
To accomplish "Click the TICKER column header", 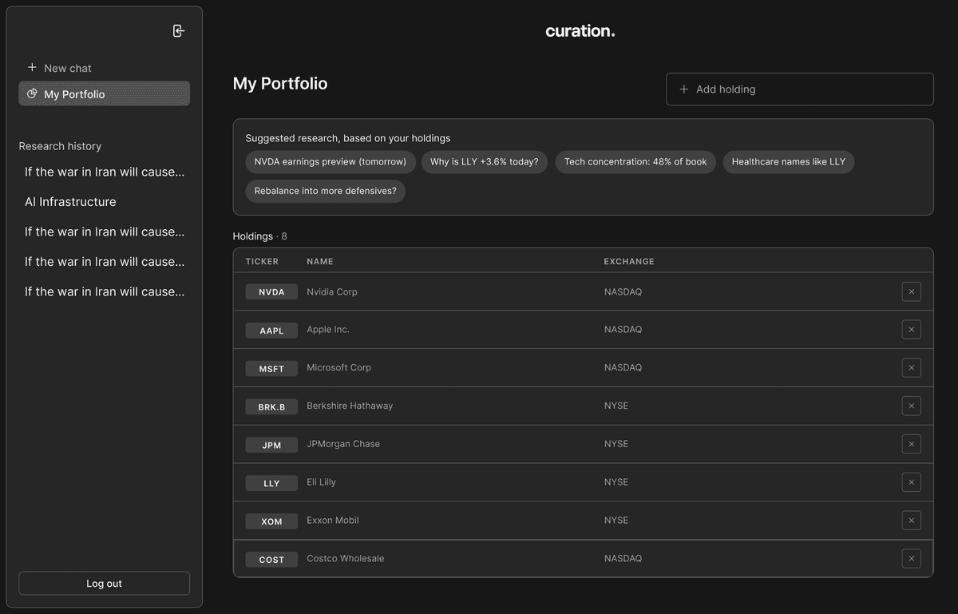I will pos(262,261).
